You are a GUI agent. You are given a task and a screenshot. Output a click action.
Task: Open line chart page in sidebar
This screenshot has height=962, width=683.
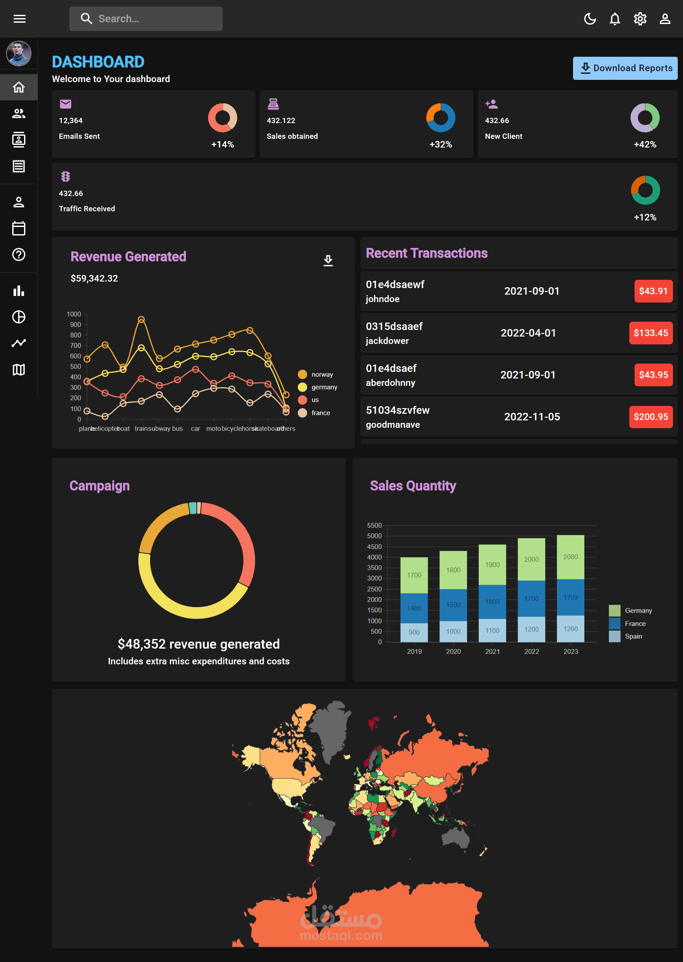tap(19, 343)
